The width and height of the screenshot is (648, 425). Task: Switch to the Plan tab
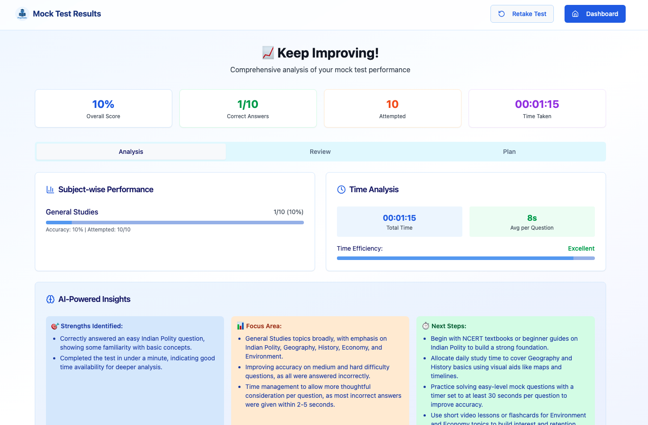[x=509, y=152]
